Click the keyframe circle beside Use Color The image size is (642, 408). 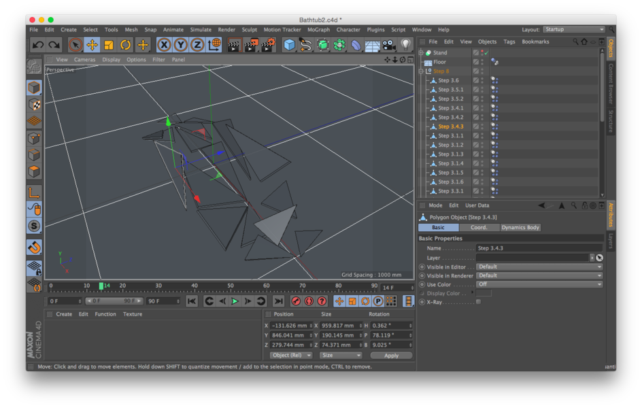[422, 284]
